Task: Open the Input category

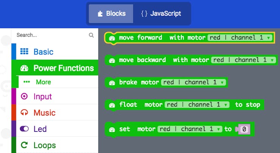Action: (55, 96)
